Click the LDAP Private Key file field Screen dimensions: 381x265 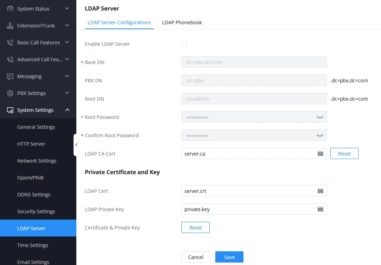point(254,209)
